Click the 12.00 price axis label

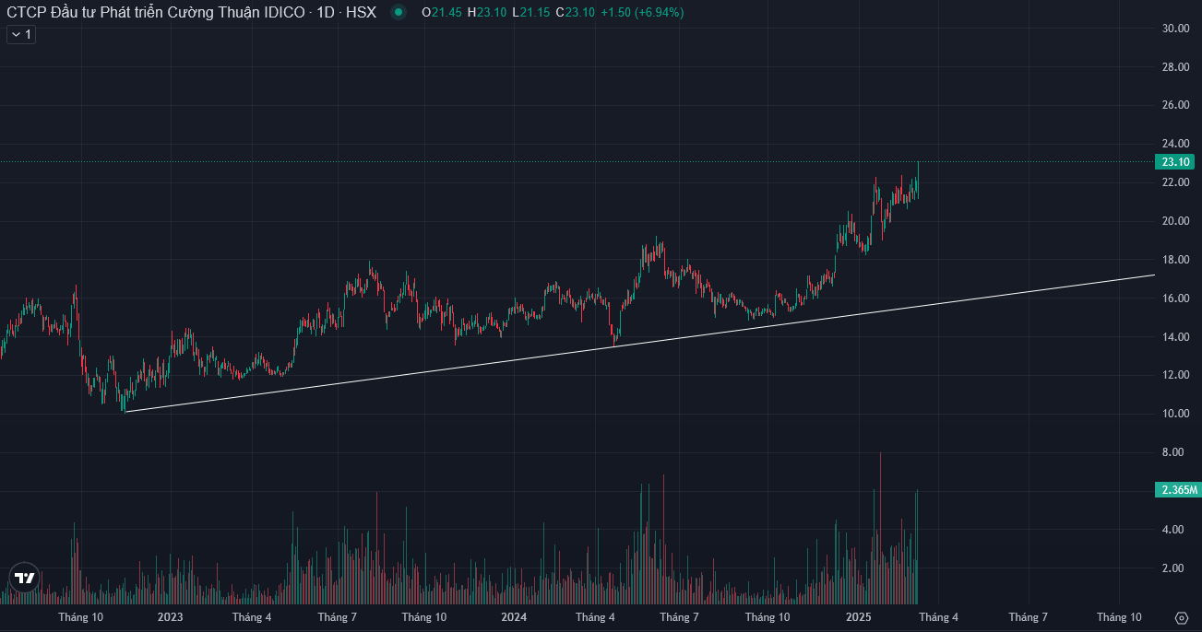pos(1175,375)
